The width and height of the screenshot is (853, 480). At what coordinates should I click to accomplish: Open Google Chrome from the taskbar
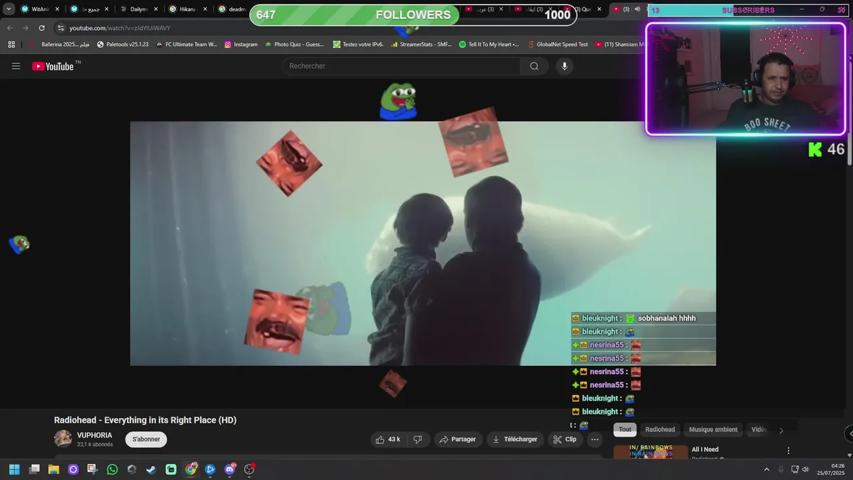[x=191, y=469]
